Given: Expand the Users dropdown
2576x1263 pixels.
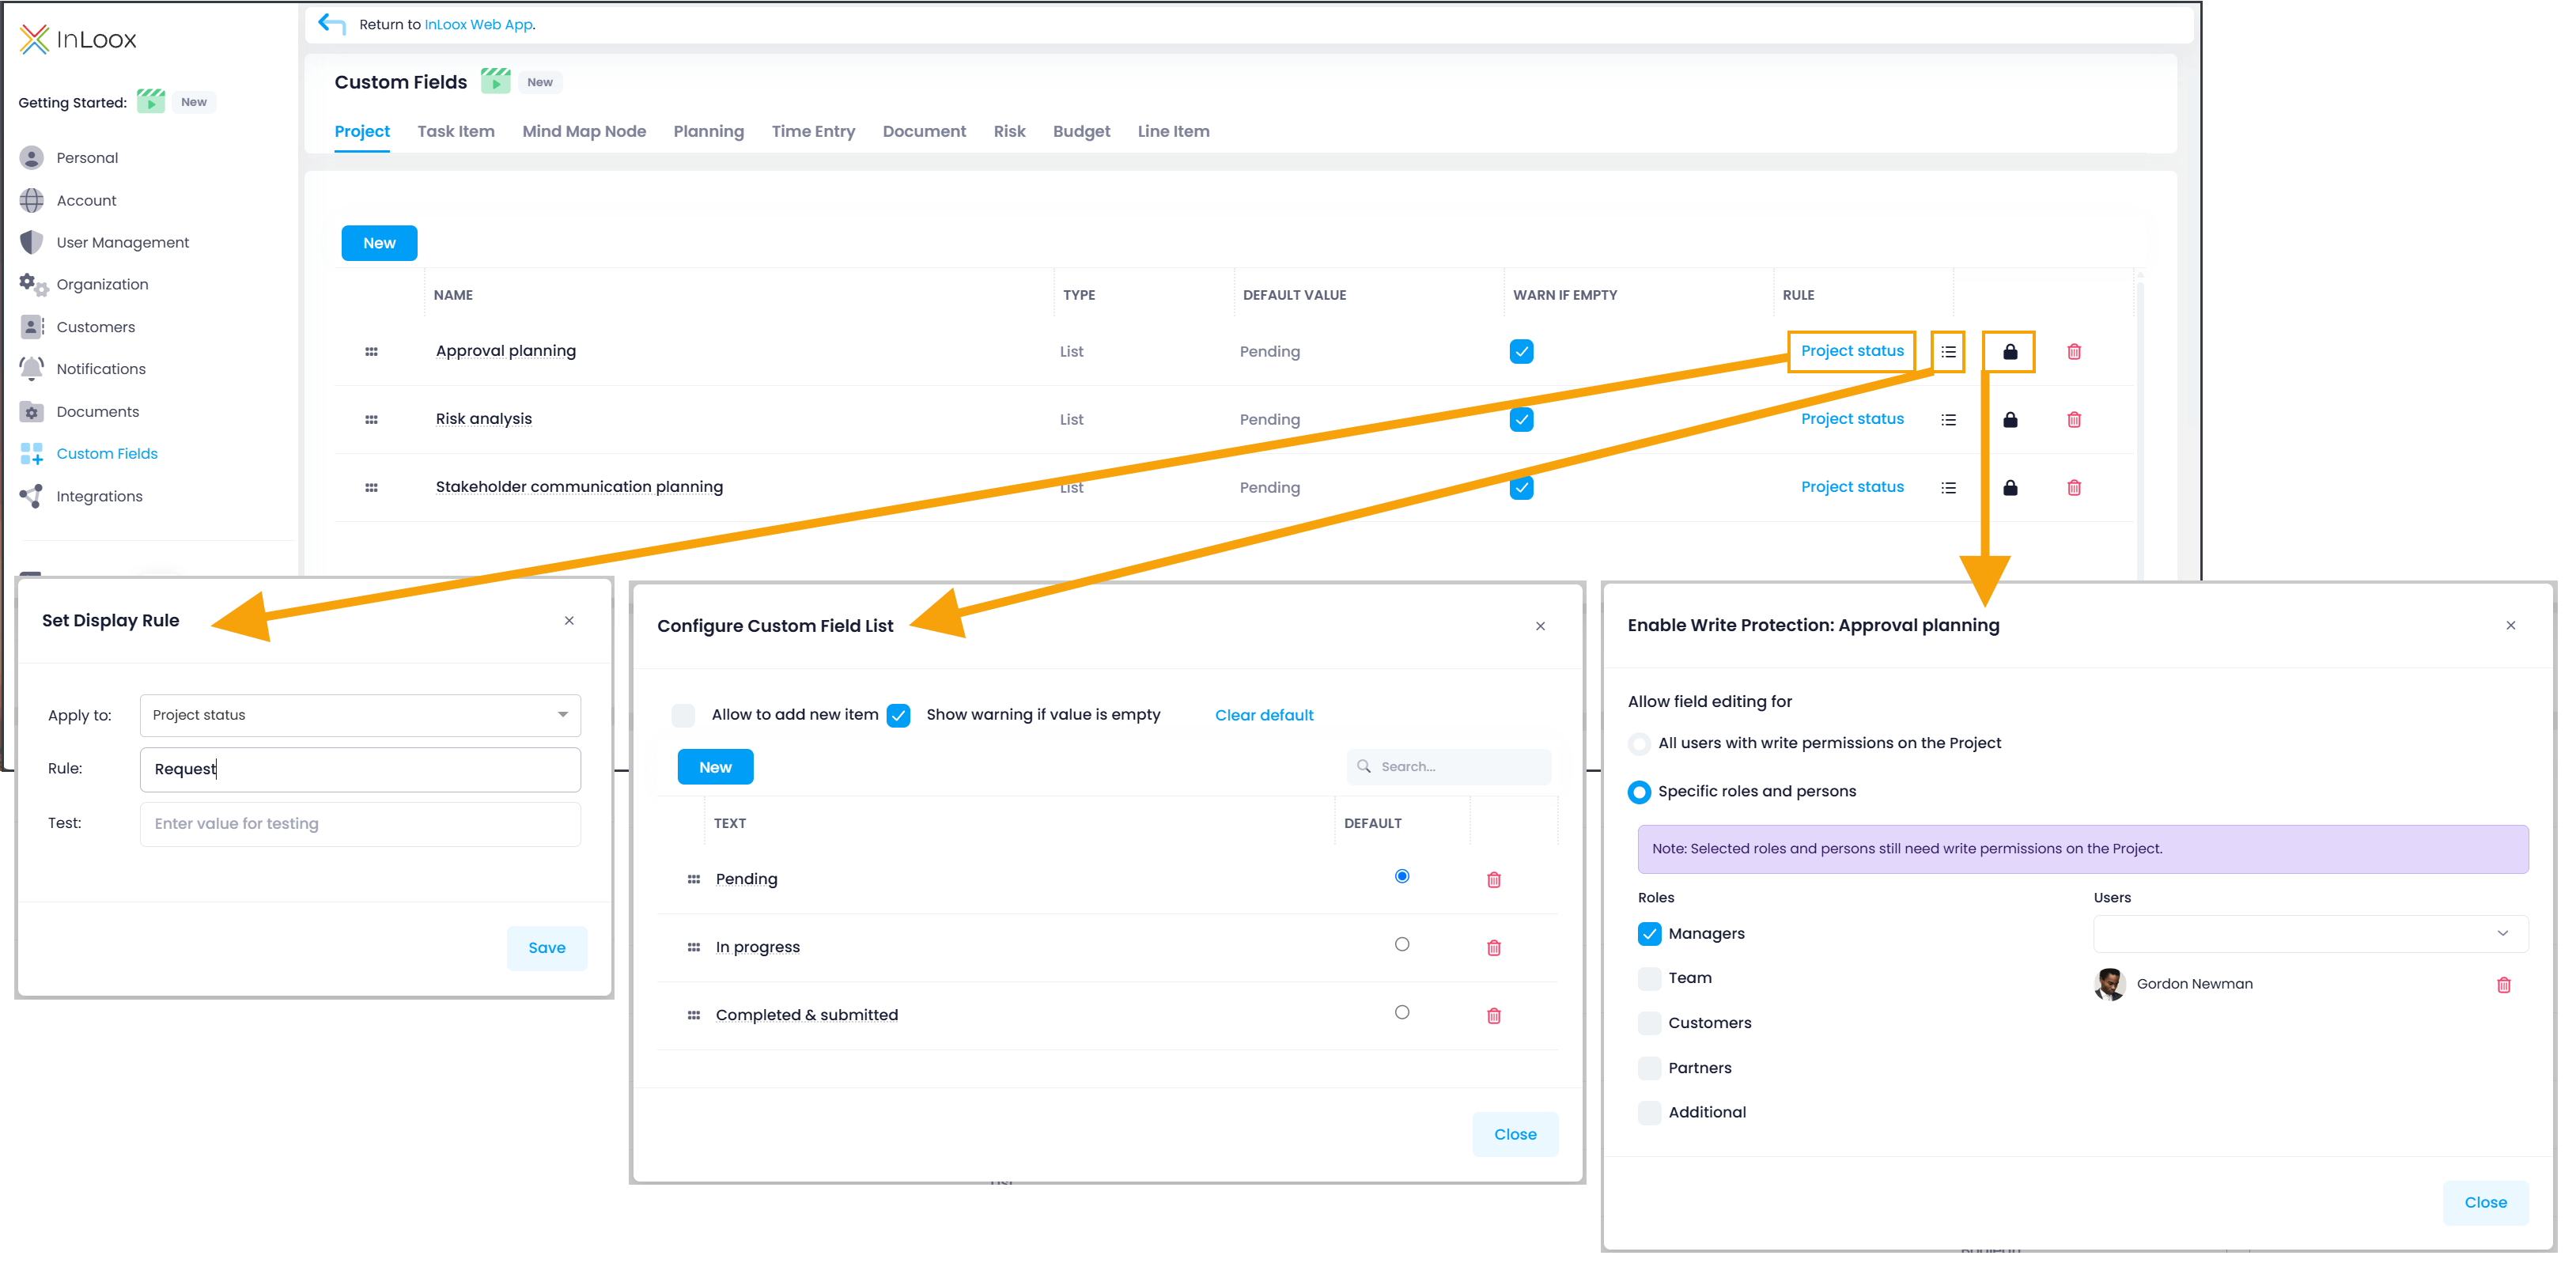Looking at the screenshot, I should [2310, 933].
